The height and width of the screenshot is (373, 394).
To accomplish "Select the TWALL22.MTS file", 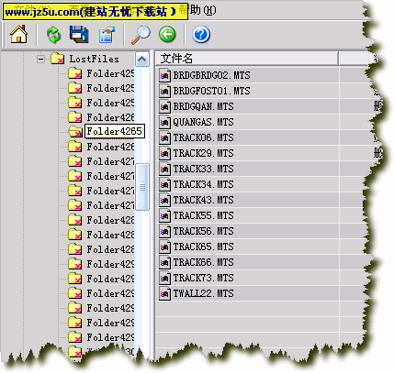I will pyautogui.click(x=203, y=293).
